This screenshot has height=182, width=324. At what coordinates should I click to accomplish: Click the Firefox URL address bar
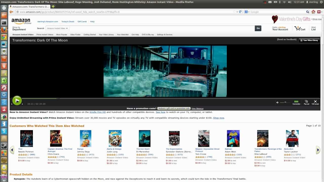coord(124,12)
